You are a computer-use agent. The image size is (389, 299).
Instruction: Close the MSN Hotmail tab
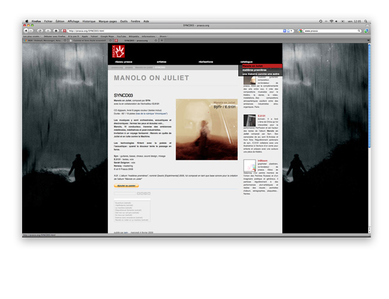[x=65, y=41]
